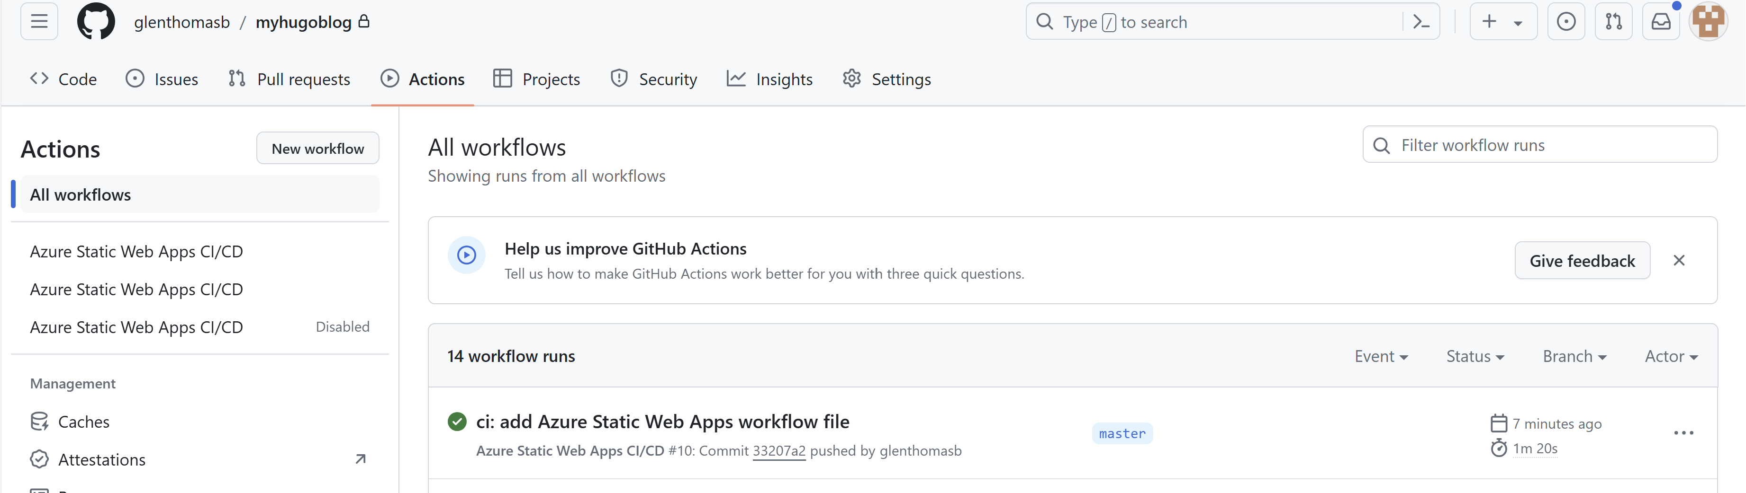The width and height of the screenshot is (1746, 493).
Task: Select All workflows in the sidebar
Action: point(200,194)
